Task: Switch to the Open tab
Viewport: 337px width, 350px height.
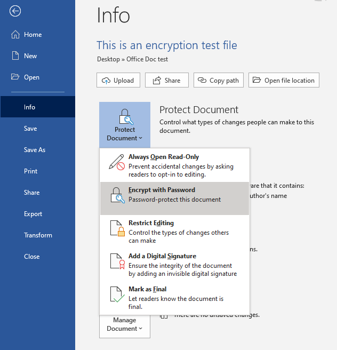Action: [38, 77]
